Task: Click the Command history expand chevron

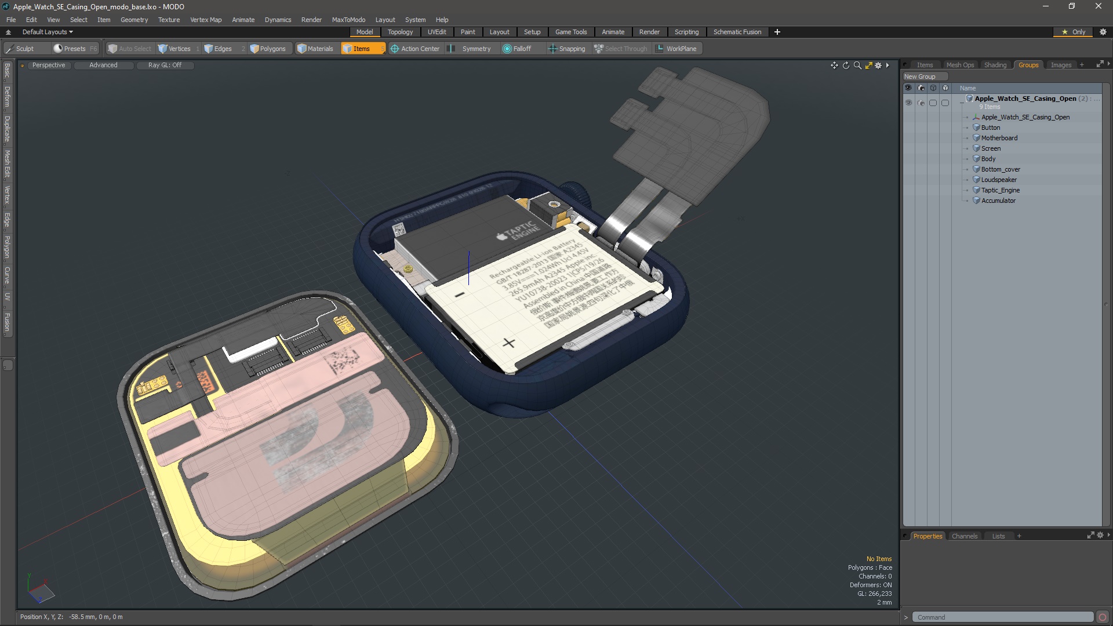Action: tap(905, 617)
